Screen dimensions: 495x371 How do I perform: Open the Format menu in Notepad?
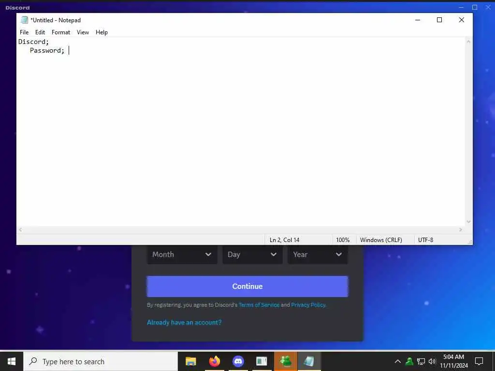tap(61, 32)
